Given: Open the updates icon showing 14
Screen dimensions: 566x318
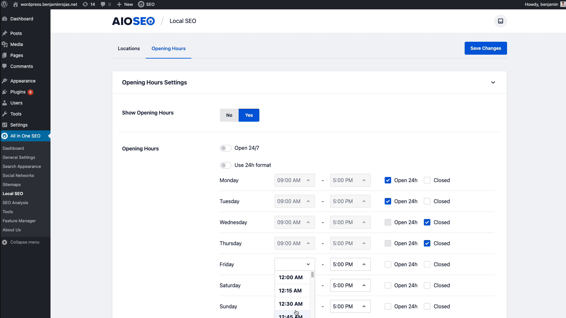Looking at the screenshot, I should [85, 4].
